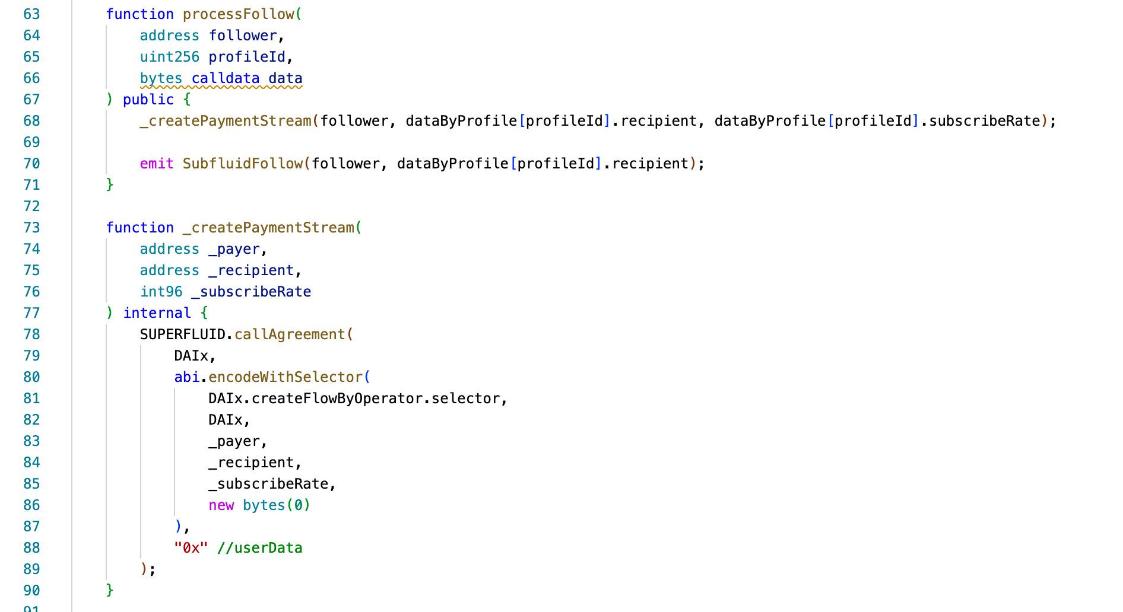1123x612 pixels.
Task: Click '_payer,' argument on line 83
Action: click(x=237, y=441)
